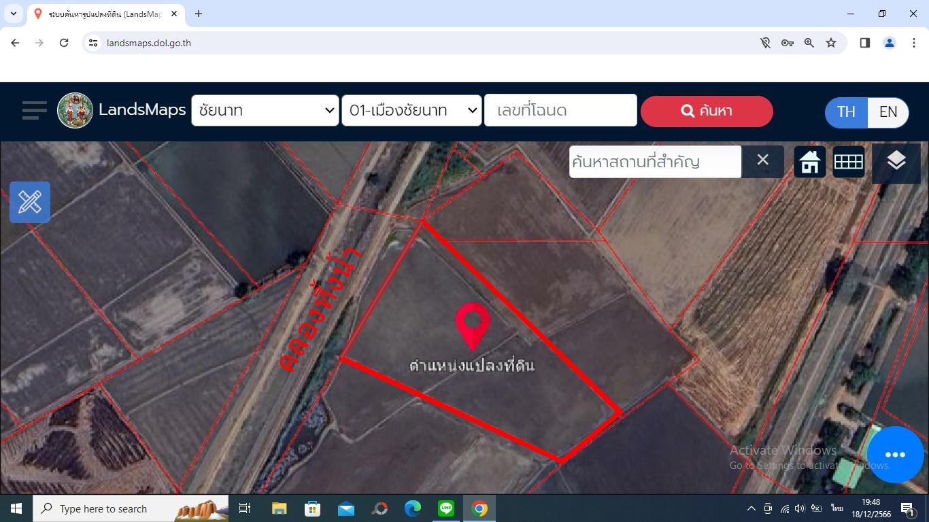Image resolution: width=929 pixels, height=522 pixels.
Task: Open LINE app from taskbar
Action: [446, 508]
